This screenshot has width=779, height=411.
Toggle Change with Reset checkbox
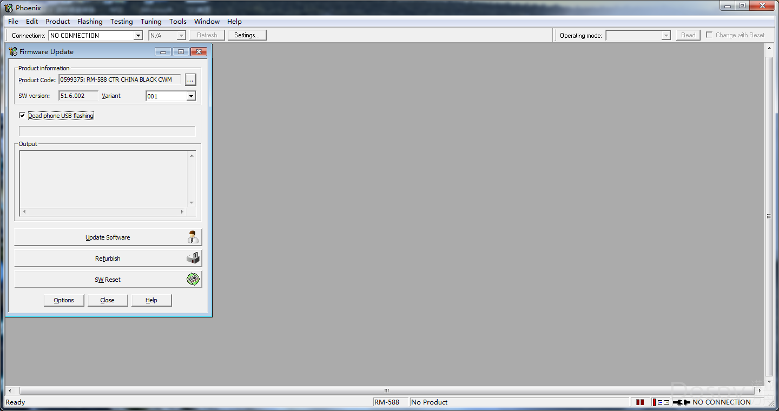tap(709, 35)
